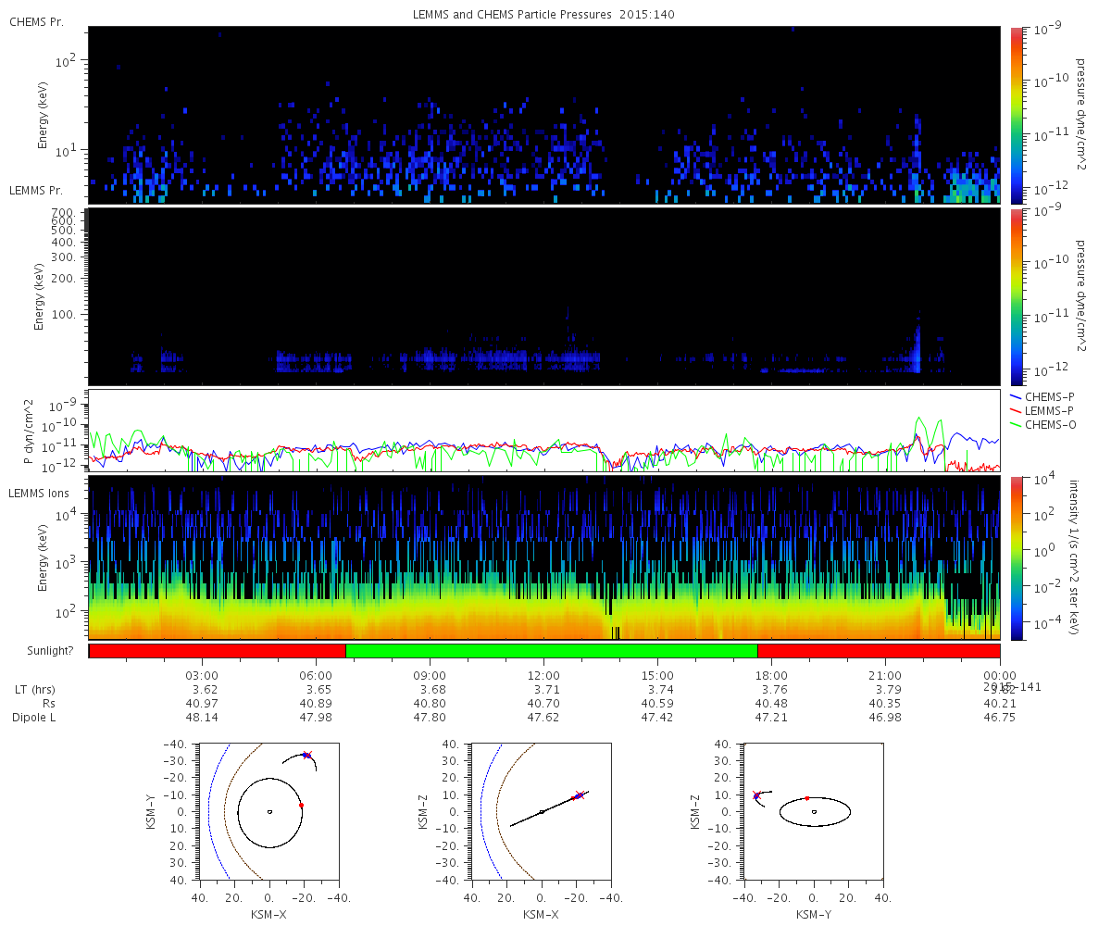
Task: Pick the LEMMS Ions intensity color bar
Action: (x=1016, y=557)
